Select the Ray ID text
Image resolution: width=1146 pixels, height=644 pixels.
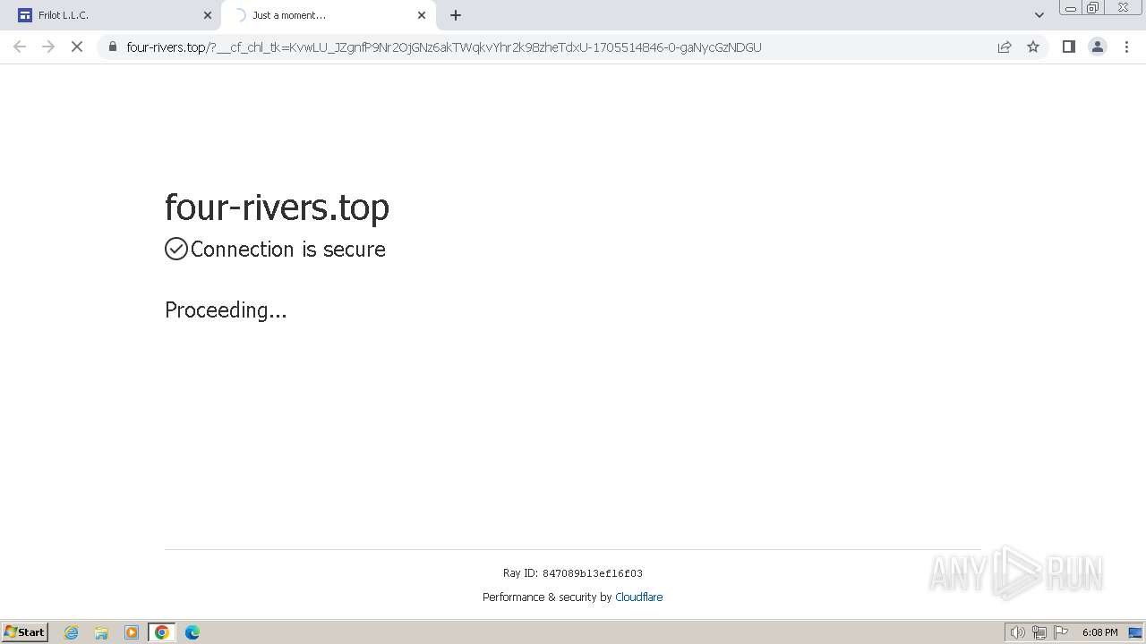tap(573, 573)
